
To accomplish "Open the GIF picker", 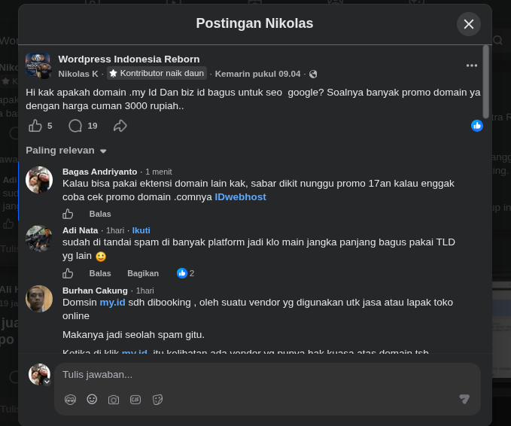I will (135, 400).
